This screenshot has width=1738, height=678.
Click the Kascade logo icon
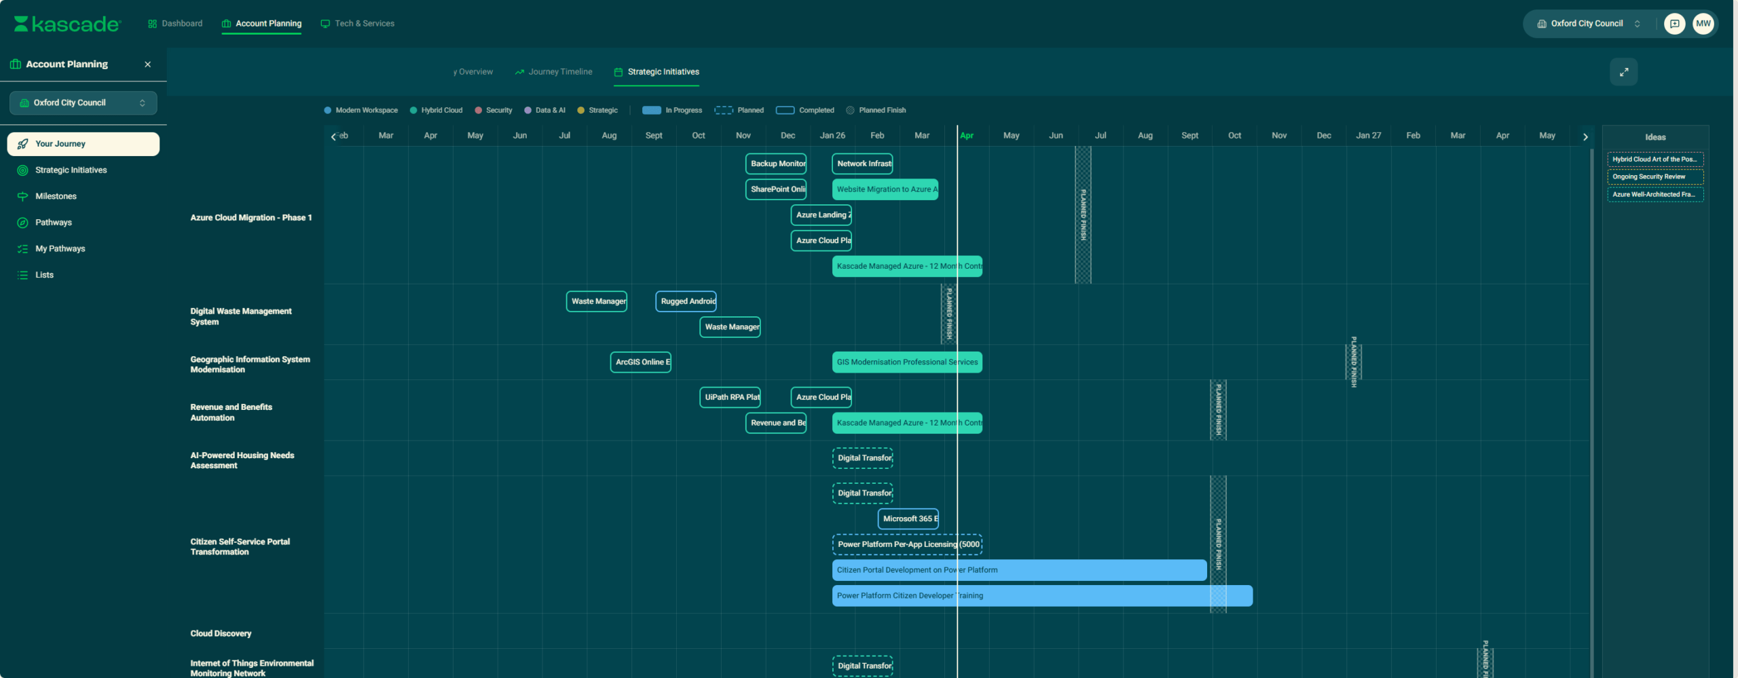coord(21,24)
